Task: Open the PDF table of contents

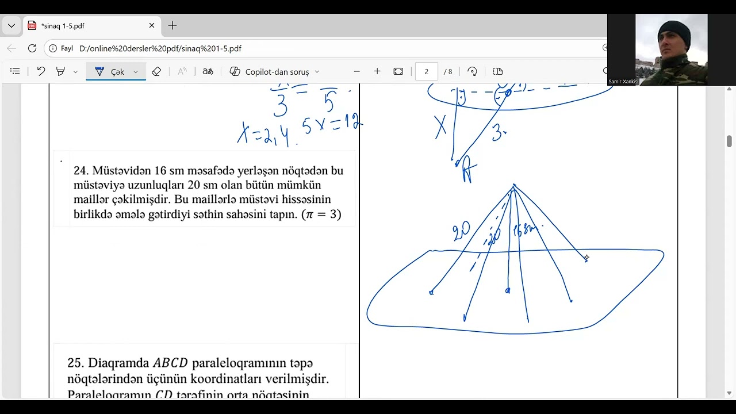Action: coord(16,71)
